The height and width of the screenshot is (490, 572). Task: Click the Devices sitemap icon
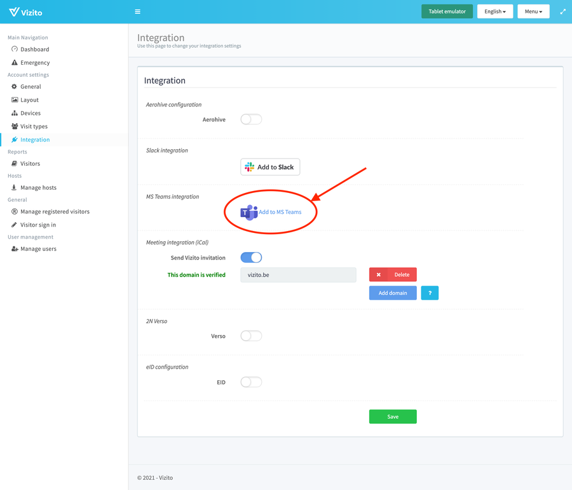tap(15, 113)
